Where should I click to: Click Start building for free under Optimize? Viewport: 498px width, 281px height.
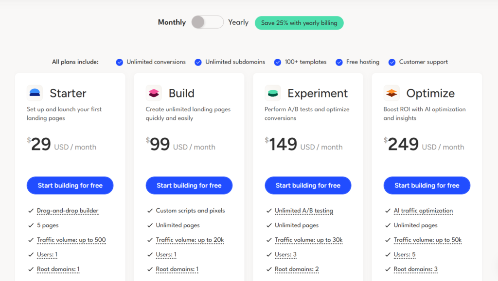click(427, 185)
